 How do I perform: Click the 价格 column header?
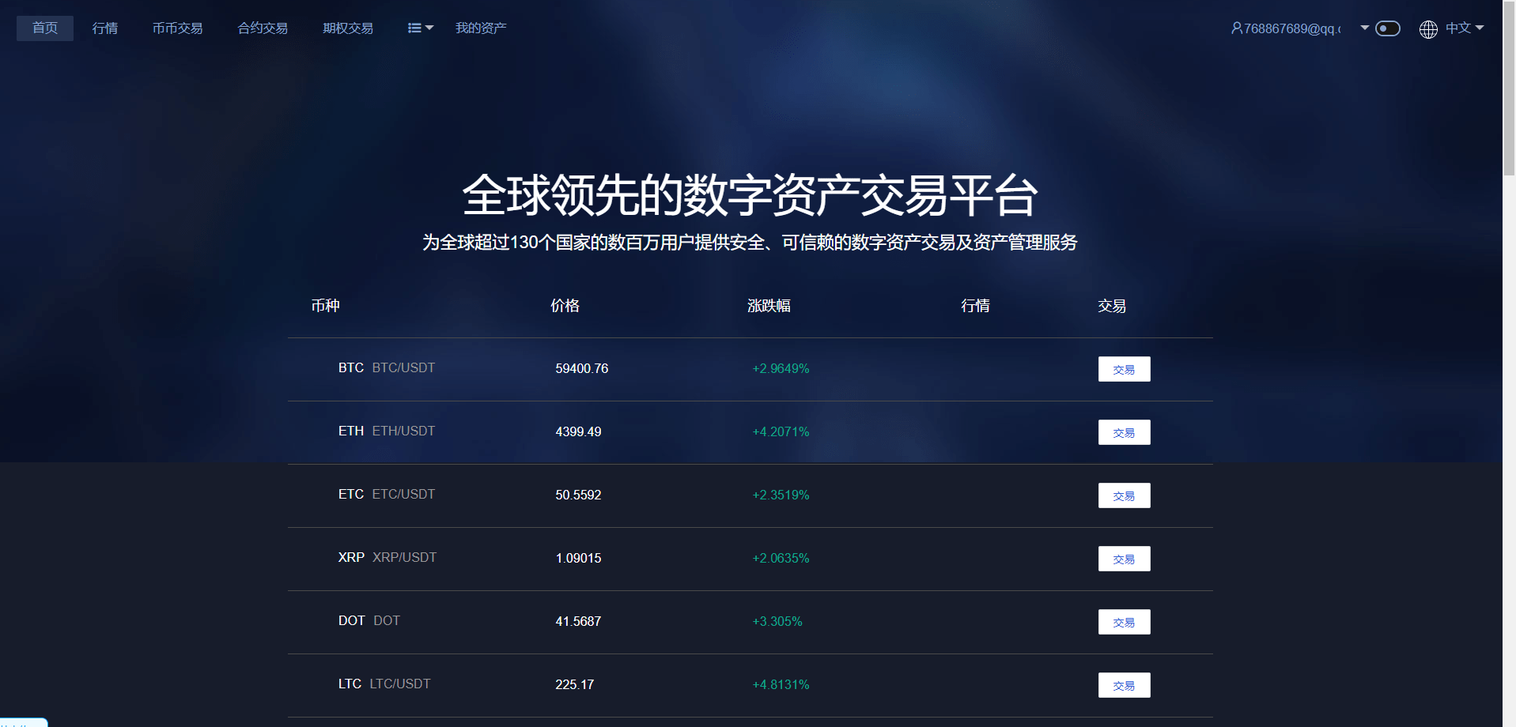(x=565, y=306)
